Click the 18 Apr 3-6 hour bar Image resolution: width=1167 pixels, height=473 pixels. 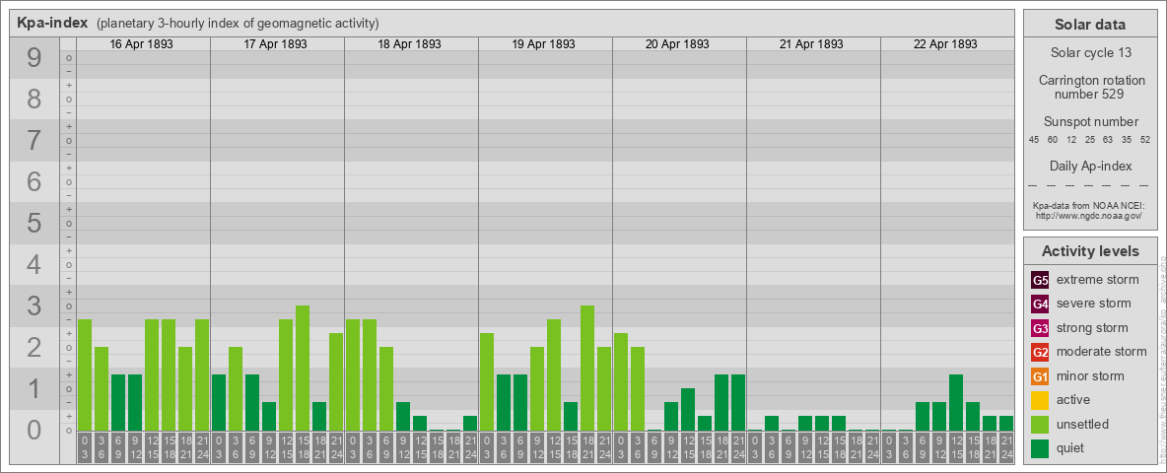click(x=370, y=374)
